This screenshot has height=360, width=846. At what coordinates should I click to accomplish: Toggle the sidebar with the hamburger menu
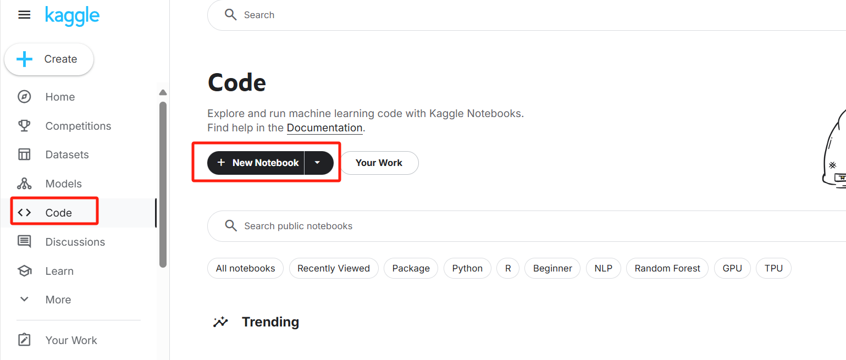(24, 14)
